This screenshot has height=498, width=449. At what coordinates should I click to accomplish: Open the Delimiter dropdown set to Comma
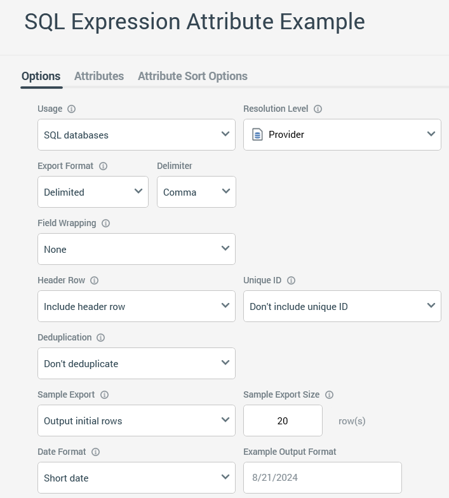click(196, 192)
